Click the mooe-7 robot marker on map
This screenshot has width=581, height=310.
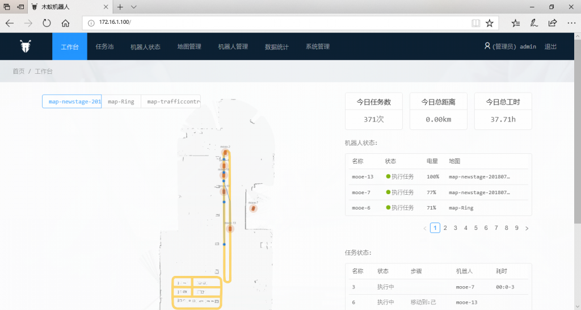[x=253, y=208]
